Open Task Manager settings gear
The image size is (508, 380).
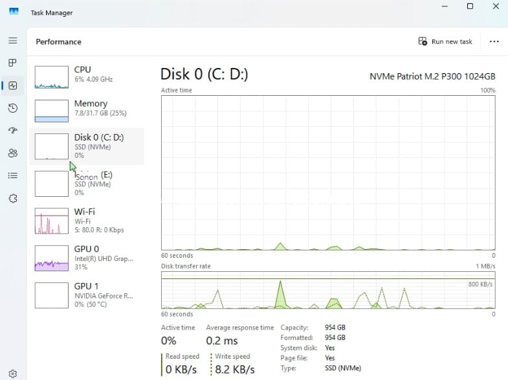pos(12,374)
